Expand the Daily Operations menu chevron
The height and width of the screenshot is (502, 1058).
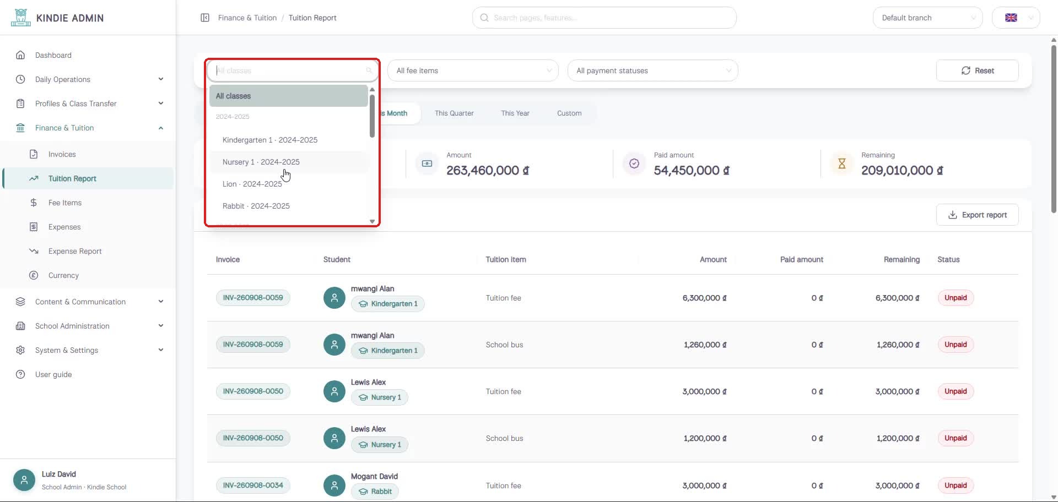coord(161,79)
